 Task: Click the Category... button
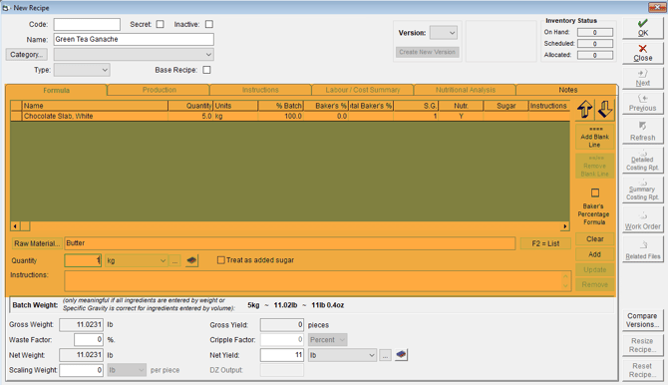26,55
